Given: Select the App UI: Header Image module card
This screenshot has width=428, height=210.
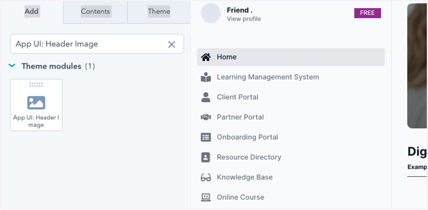Looking at the screenshot, I should pos(36,105).
